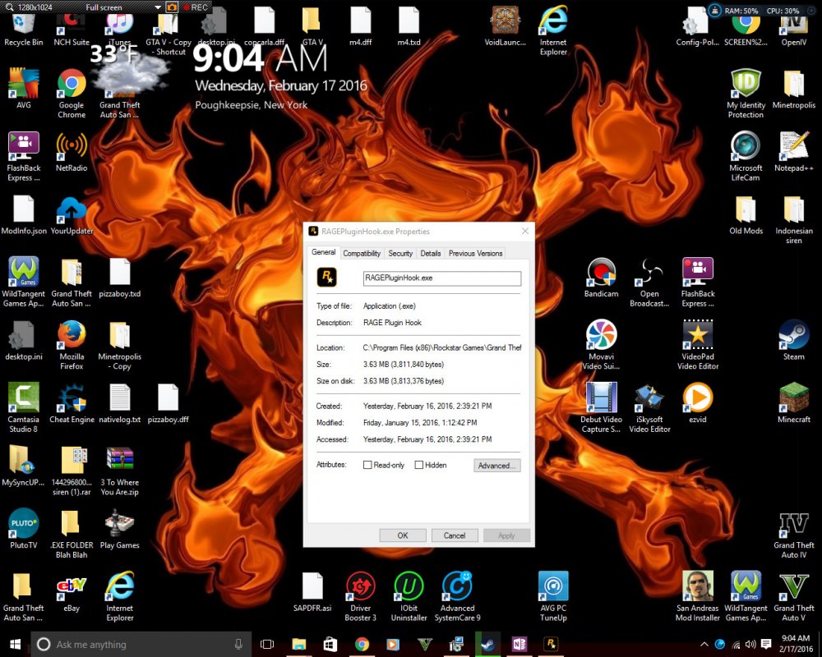Select the nativelog.txt file icon
Screen dimensions: 822x657
pos(119,403)
